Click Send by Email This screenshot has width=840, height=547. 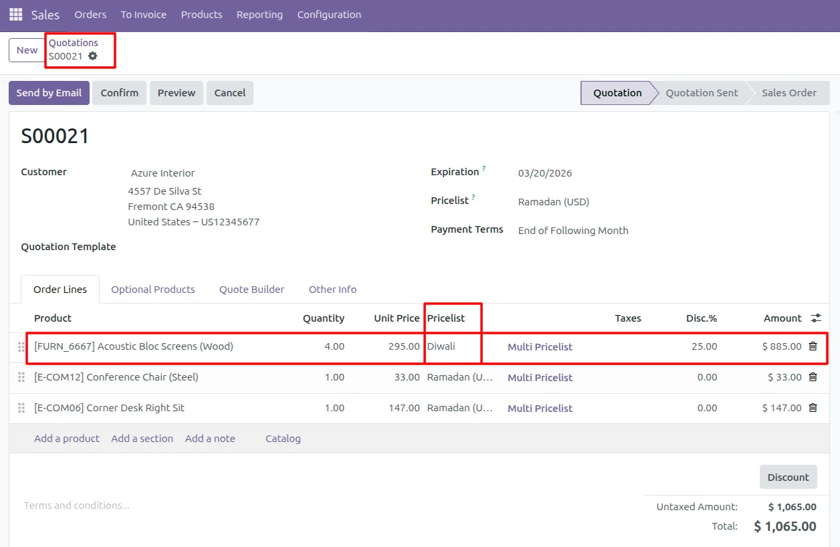click(x=49, y=93)
